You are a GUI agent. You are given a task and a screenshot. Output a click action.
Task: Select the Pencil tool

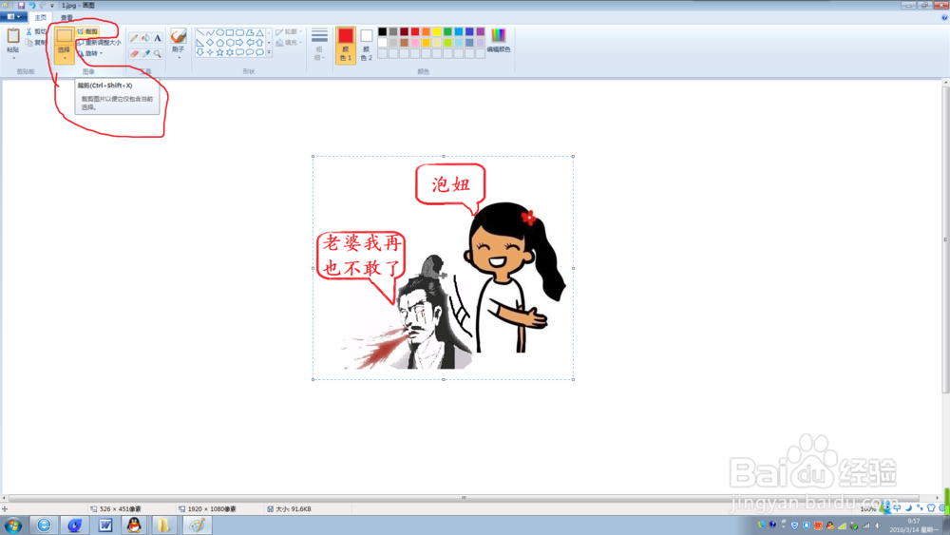tap(134, 38)
